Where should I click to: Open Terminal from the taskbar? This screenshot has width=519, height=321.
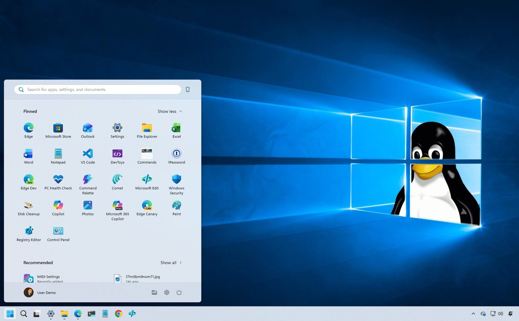(91, 314)
